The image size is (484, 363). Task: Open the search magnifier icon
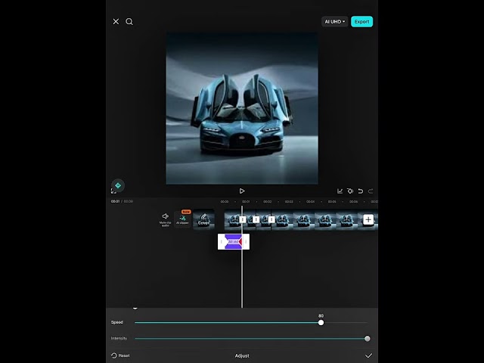pos(129,21)
